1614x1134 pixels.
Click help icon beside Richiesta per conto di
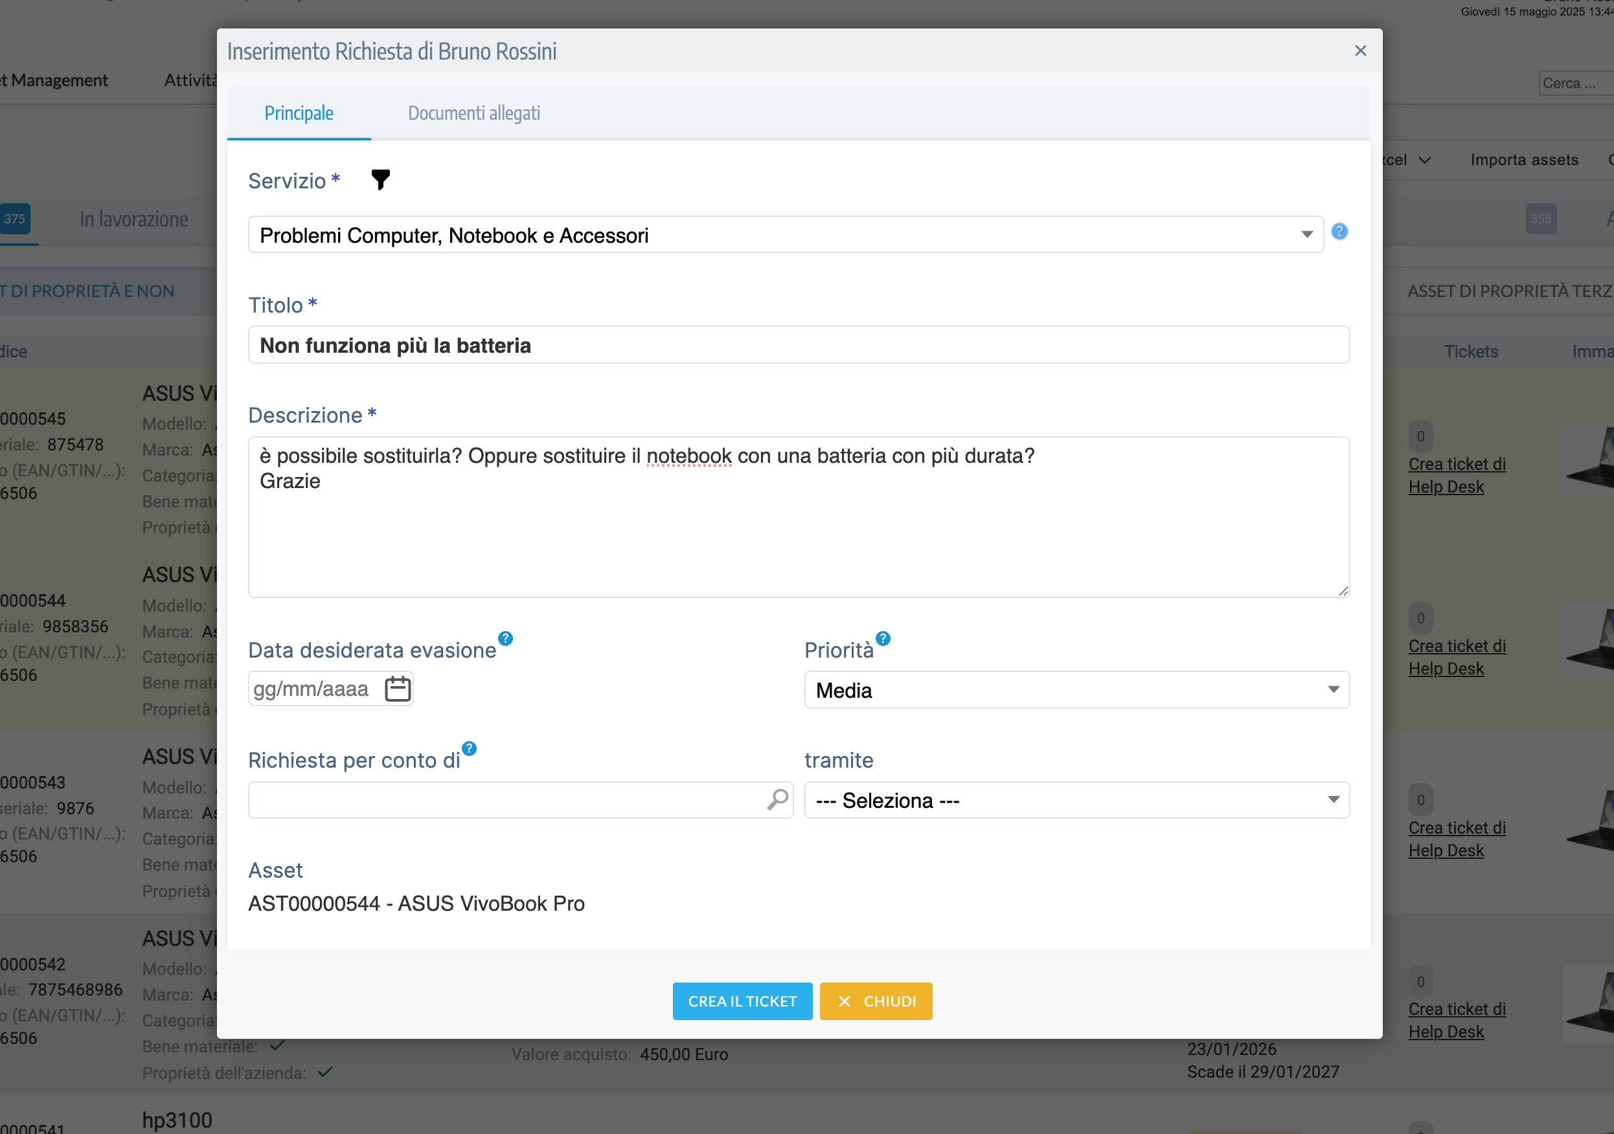point(469,749)
